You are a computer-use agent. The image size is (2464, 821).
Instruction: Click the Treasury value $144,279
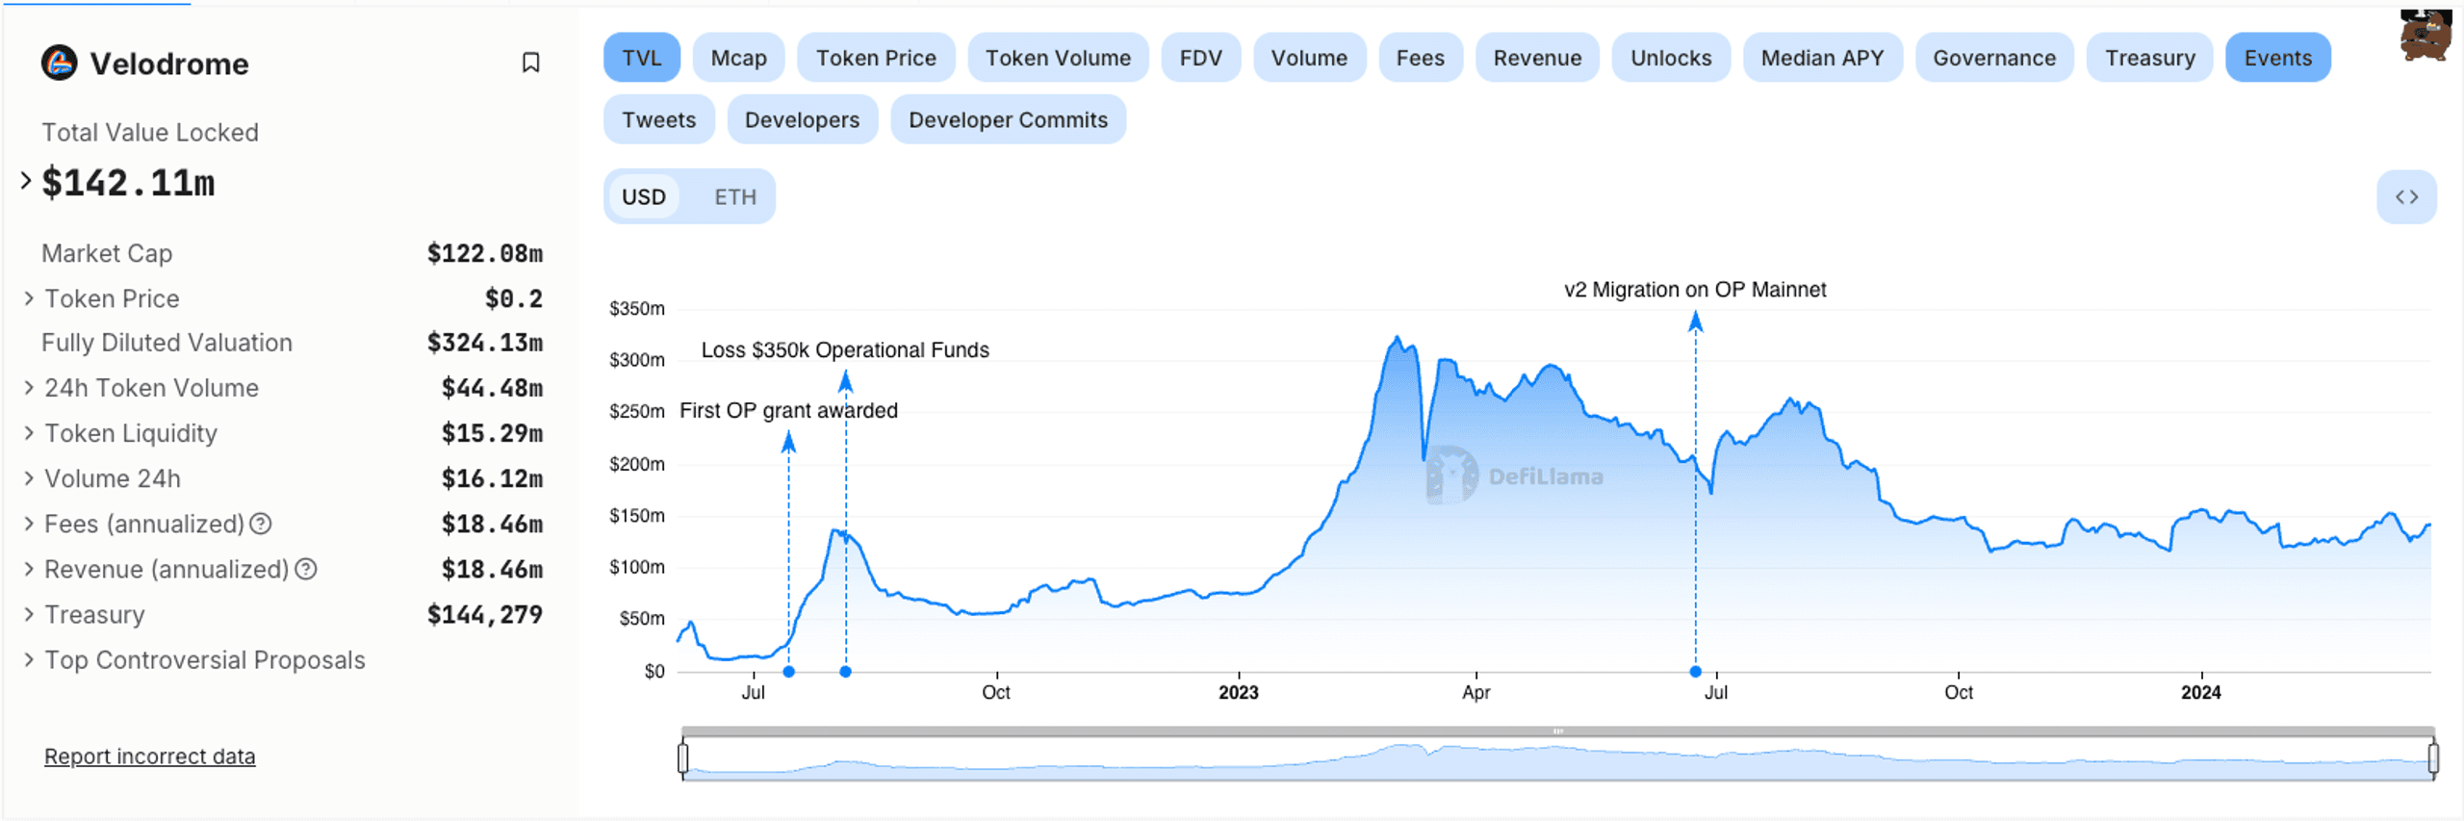(x=485, y=614)
